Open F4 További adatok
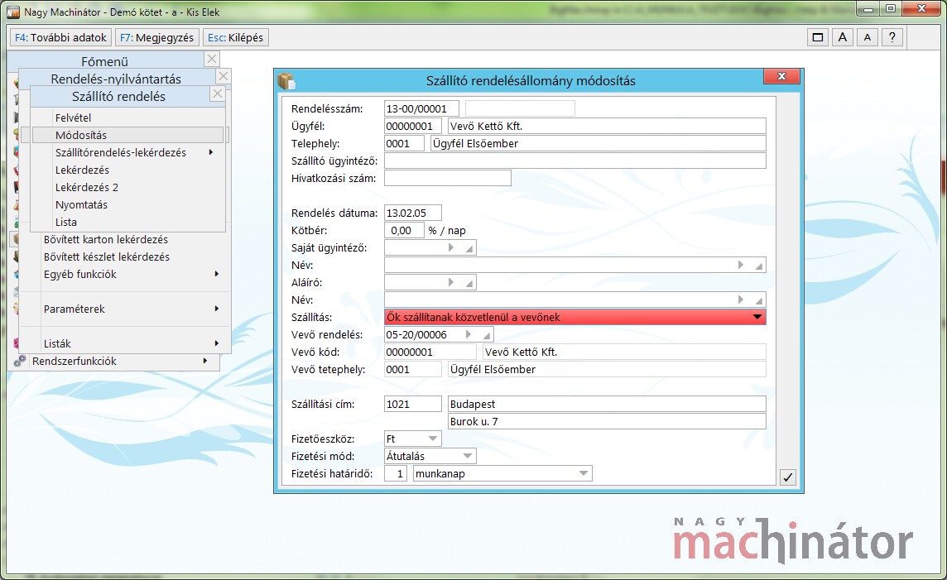947x580 pixels. (60, 37)
